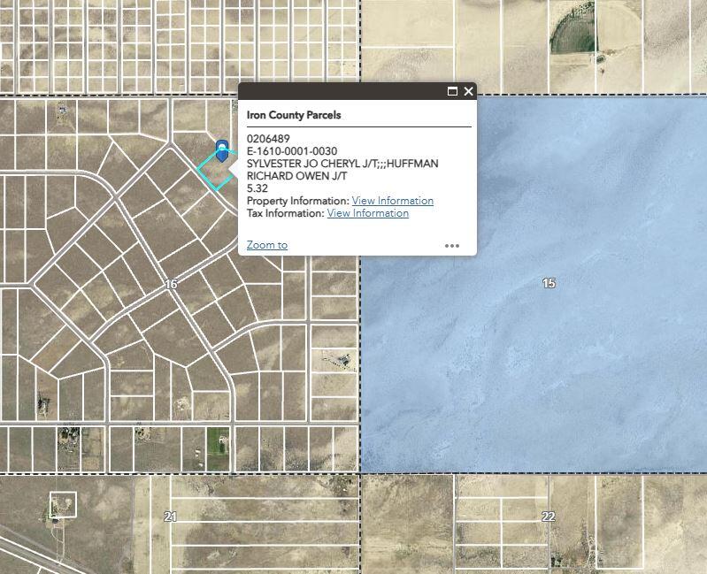The image size is (707, 574).
Task: Close the Iron County Parcels popup
Action: (468, 91)
